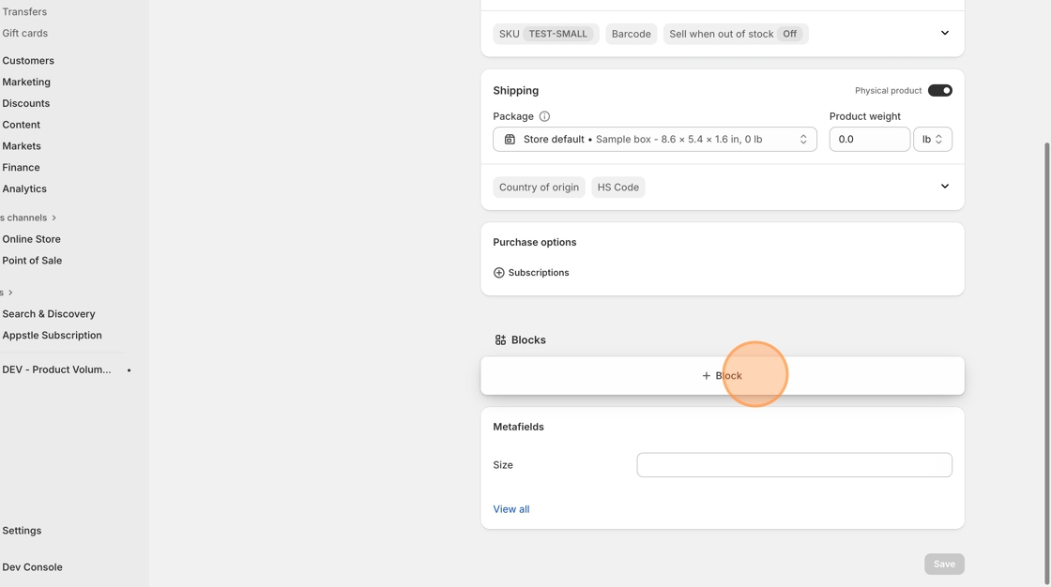
Task: Toggle the Physical product switch
Action: pos(939,91)
